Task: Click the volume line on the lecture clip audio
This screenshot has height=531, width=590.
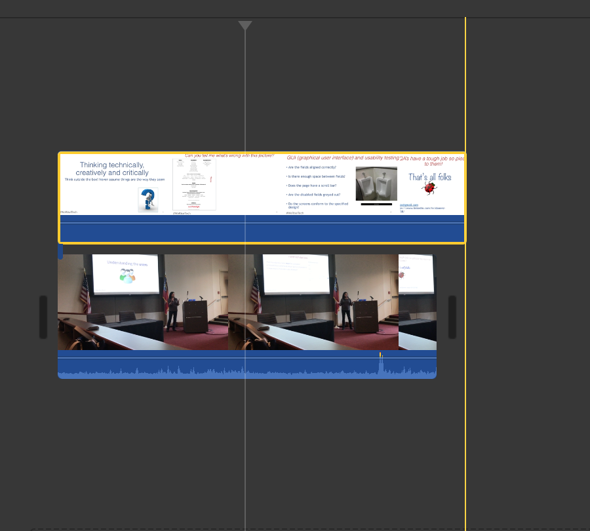Action: 247,359
